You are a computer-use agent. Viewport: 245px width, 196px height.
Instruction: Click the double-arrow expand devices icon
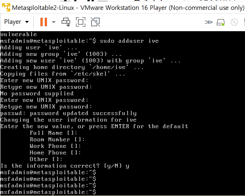pyautogui.click(x=208, y=22)
